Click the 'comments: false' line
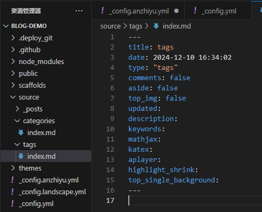The image size is (262, 212). point(159,78)
